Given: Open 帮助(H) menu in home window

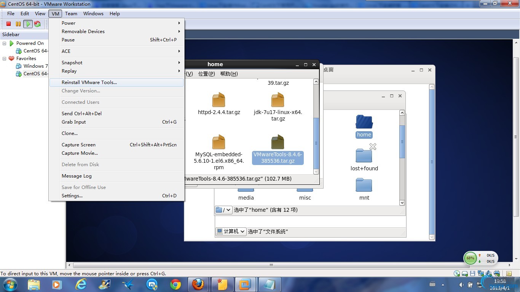Looking at the screenshot, I should [229, 74].
